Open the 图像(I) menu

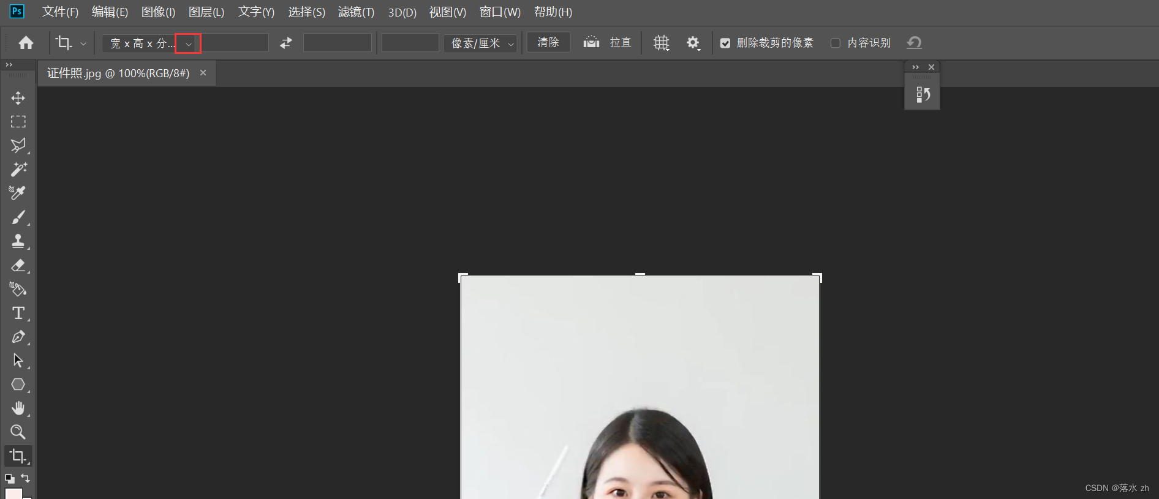[x=158, y=12]
